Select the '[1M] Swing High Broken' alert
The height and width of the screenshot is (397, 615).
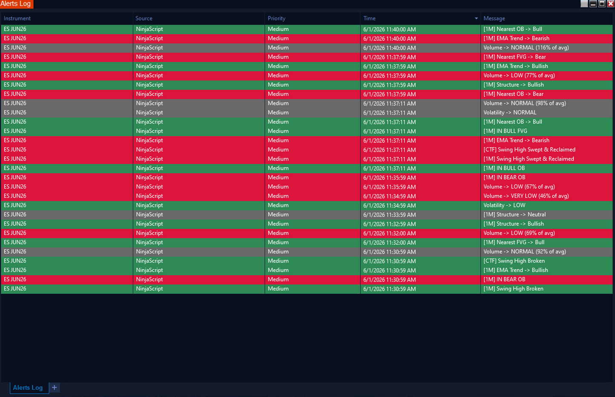click(x=307, y=289)
